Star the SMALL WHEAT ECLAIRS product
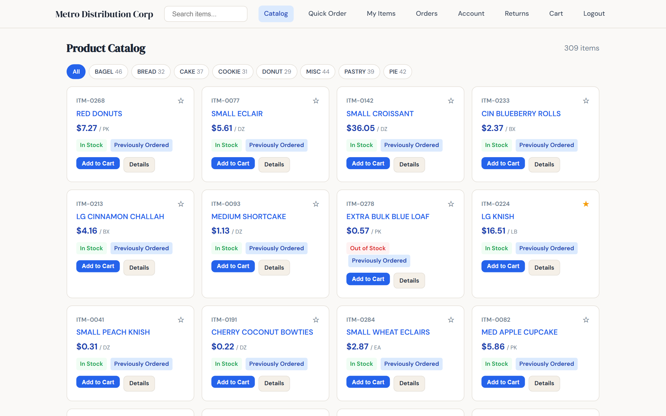Image resolution: width=666 pixels, height=416 pixels. (451, 320)
